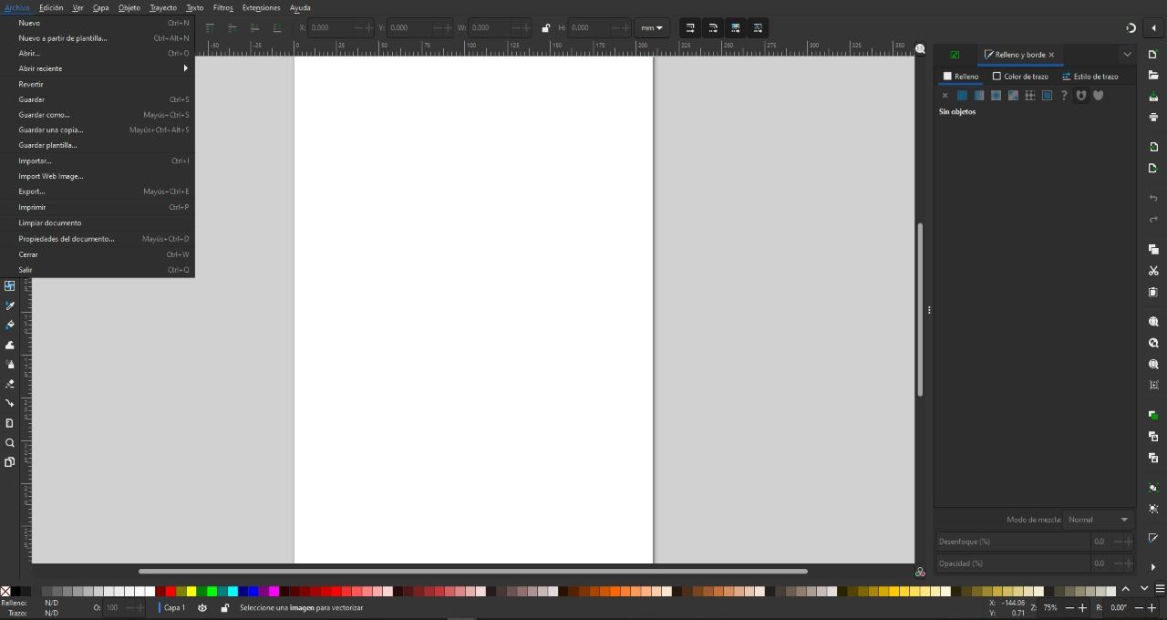
Task: Select the Connector tool
Action: (10, 403)
